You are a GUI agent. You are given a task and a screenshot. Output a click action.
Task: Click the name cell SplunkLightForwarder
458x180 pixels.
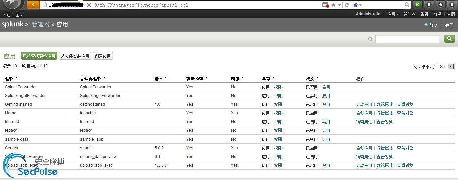(25, 96)
